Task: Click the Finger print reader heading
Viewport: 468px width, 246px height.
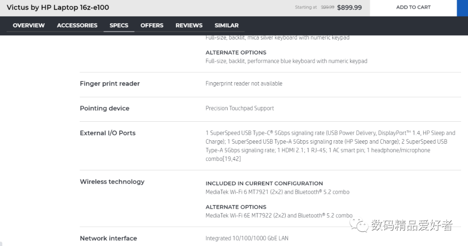Action: pyautogui.click(x=110, y=84)
